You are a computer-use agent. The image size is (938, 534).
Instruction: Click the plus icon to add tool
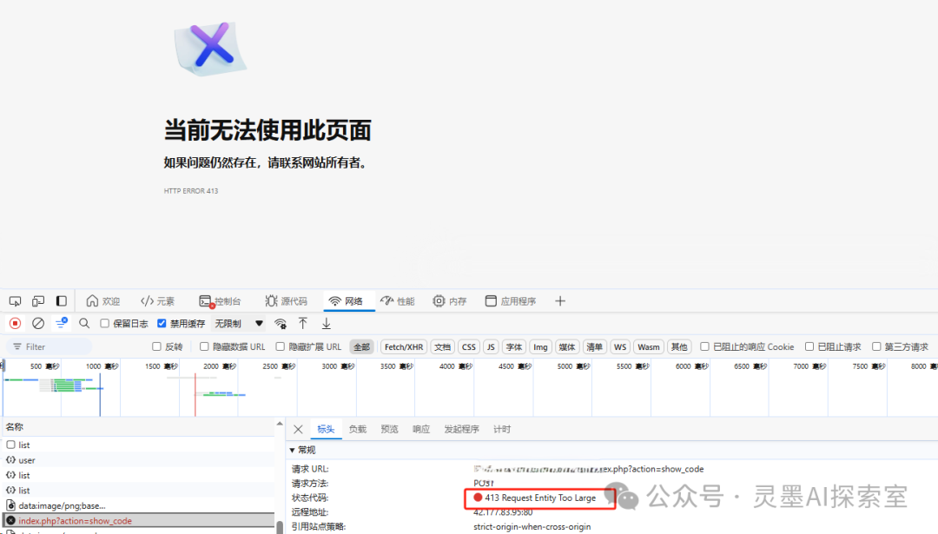(x=560, y=300)
